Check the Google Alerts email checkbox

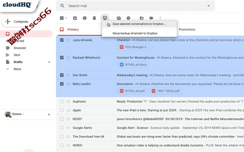[62, 128]
